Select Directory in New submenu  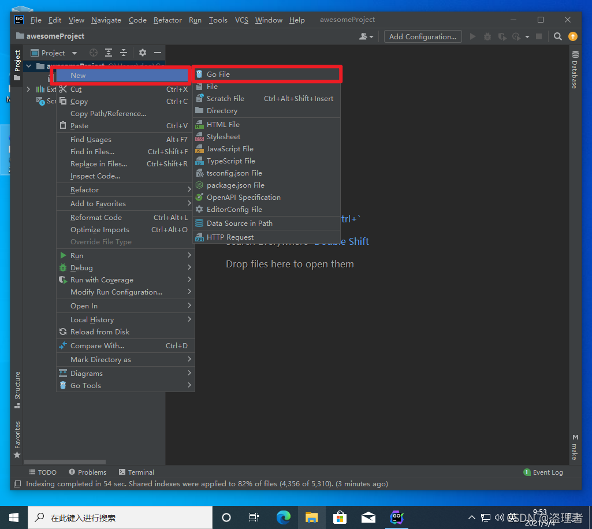tap(267, 111)
